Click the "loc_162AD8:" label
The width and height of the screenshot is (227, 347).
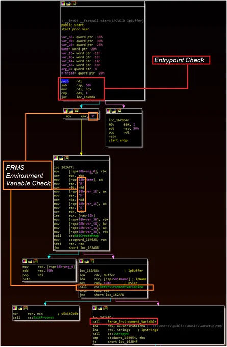coord(90,271)
